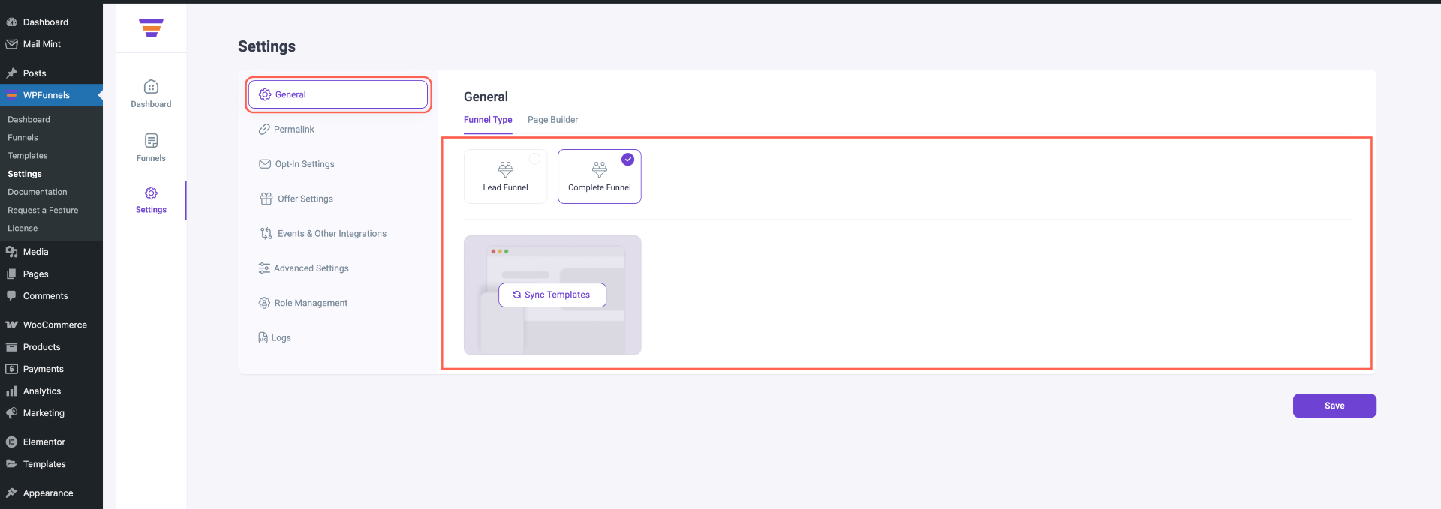The height and width of the screenshot is (509, 1441).
Task: Click the Sync Templates button
Action: (552, 295)
